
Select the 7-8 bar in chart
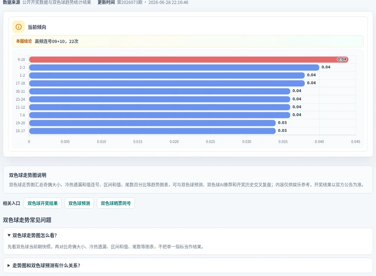pyautogui.click(x=160, y=115)
